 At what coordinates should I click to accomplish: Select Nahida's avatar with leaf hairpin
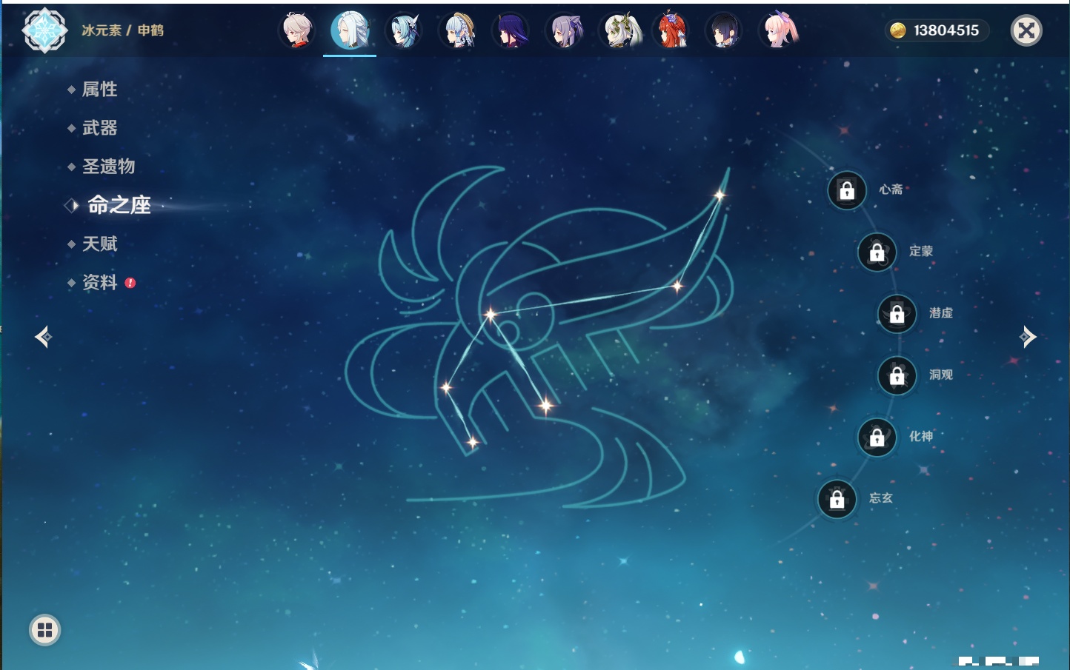click(619, 31)
